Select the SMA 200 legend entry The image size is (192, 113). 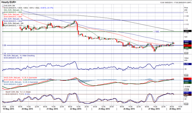13,23
